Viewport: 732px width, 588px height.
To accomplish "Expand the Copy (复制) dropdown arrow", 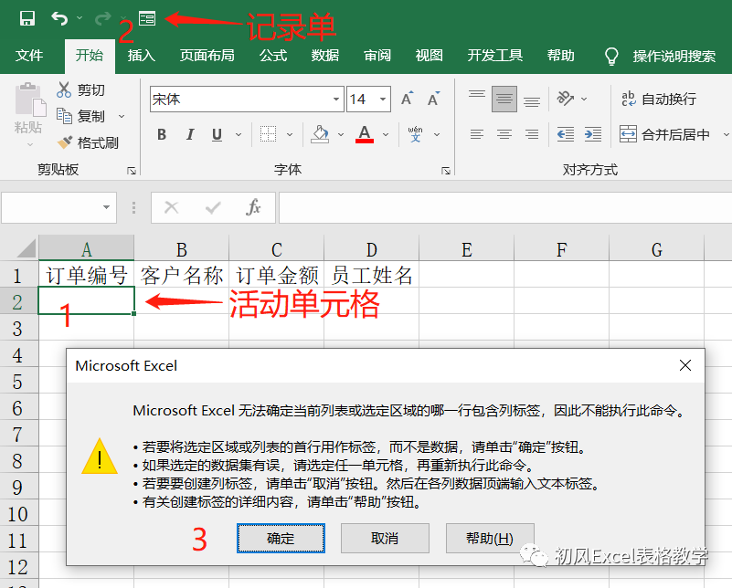I will tap(122, 116).
